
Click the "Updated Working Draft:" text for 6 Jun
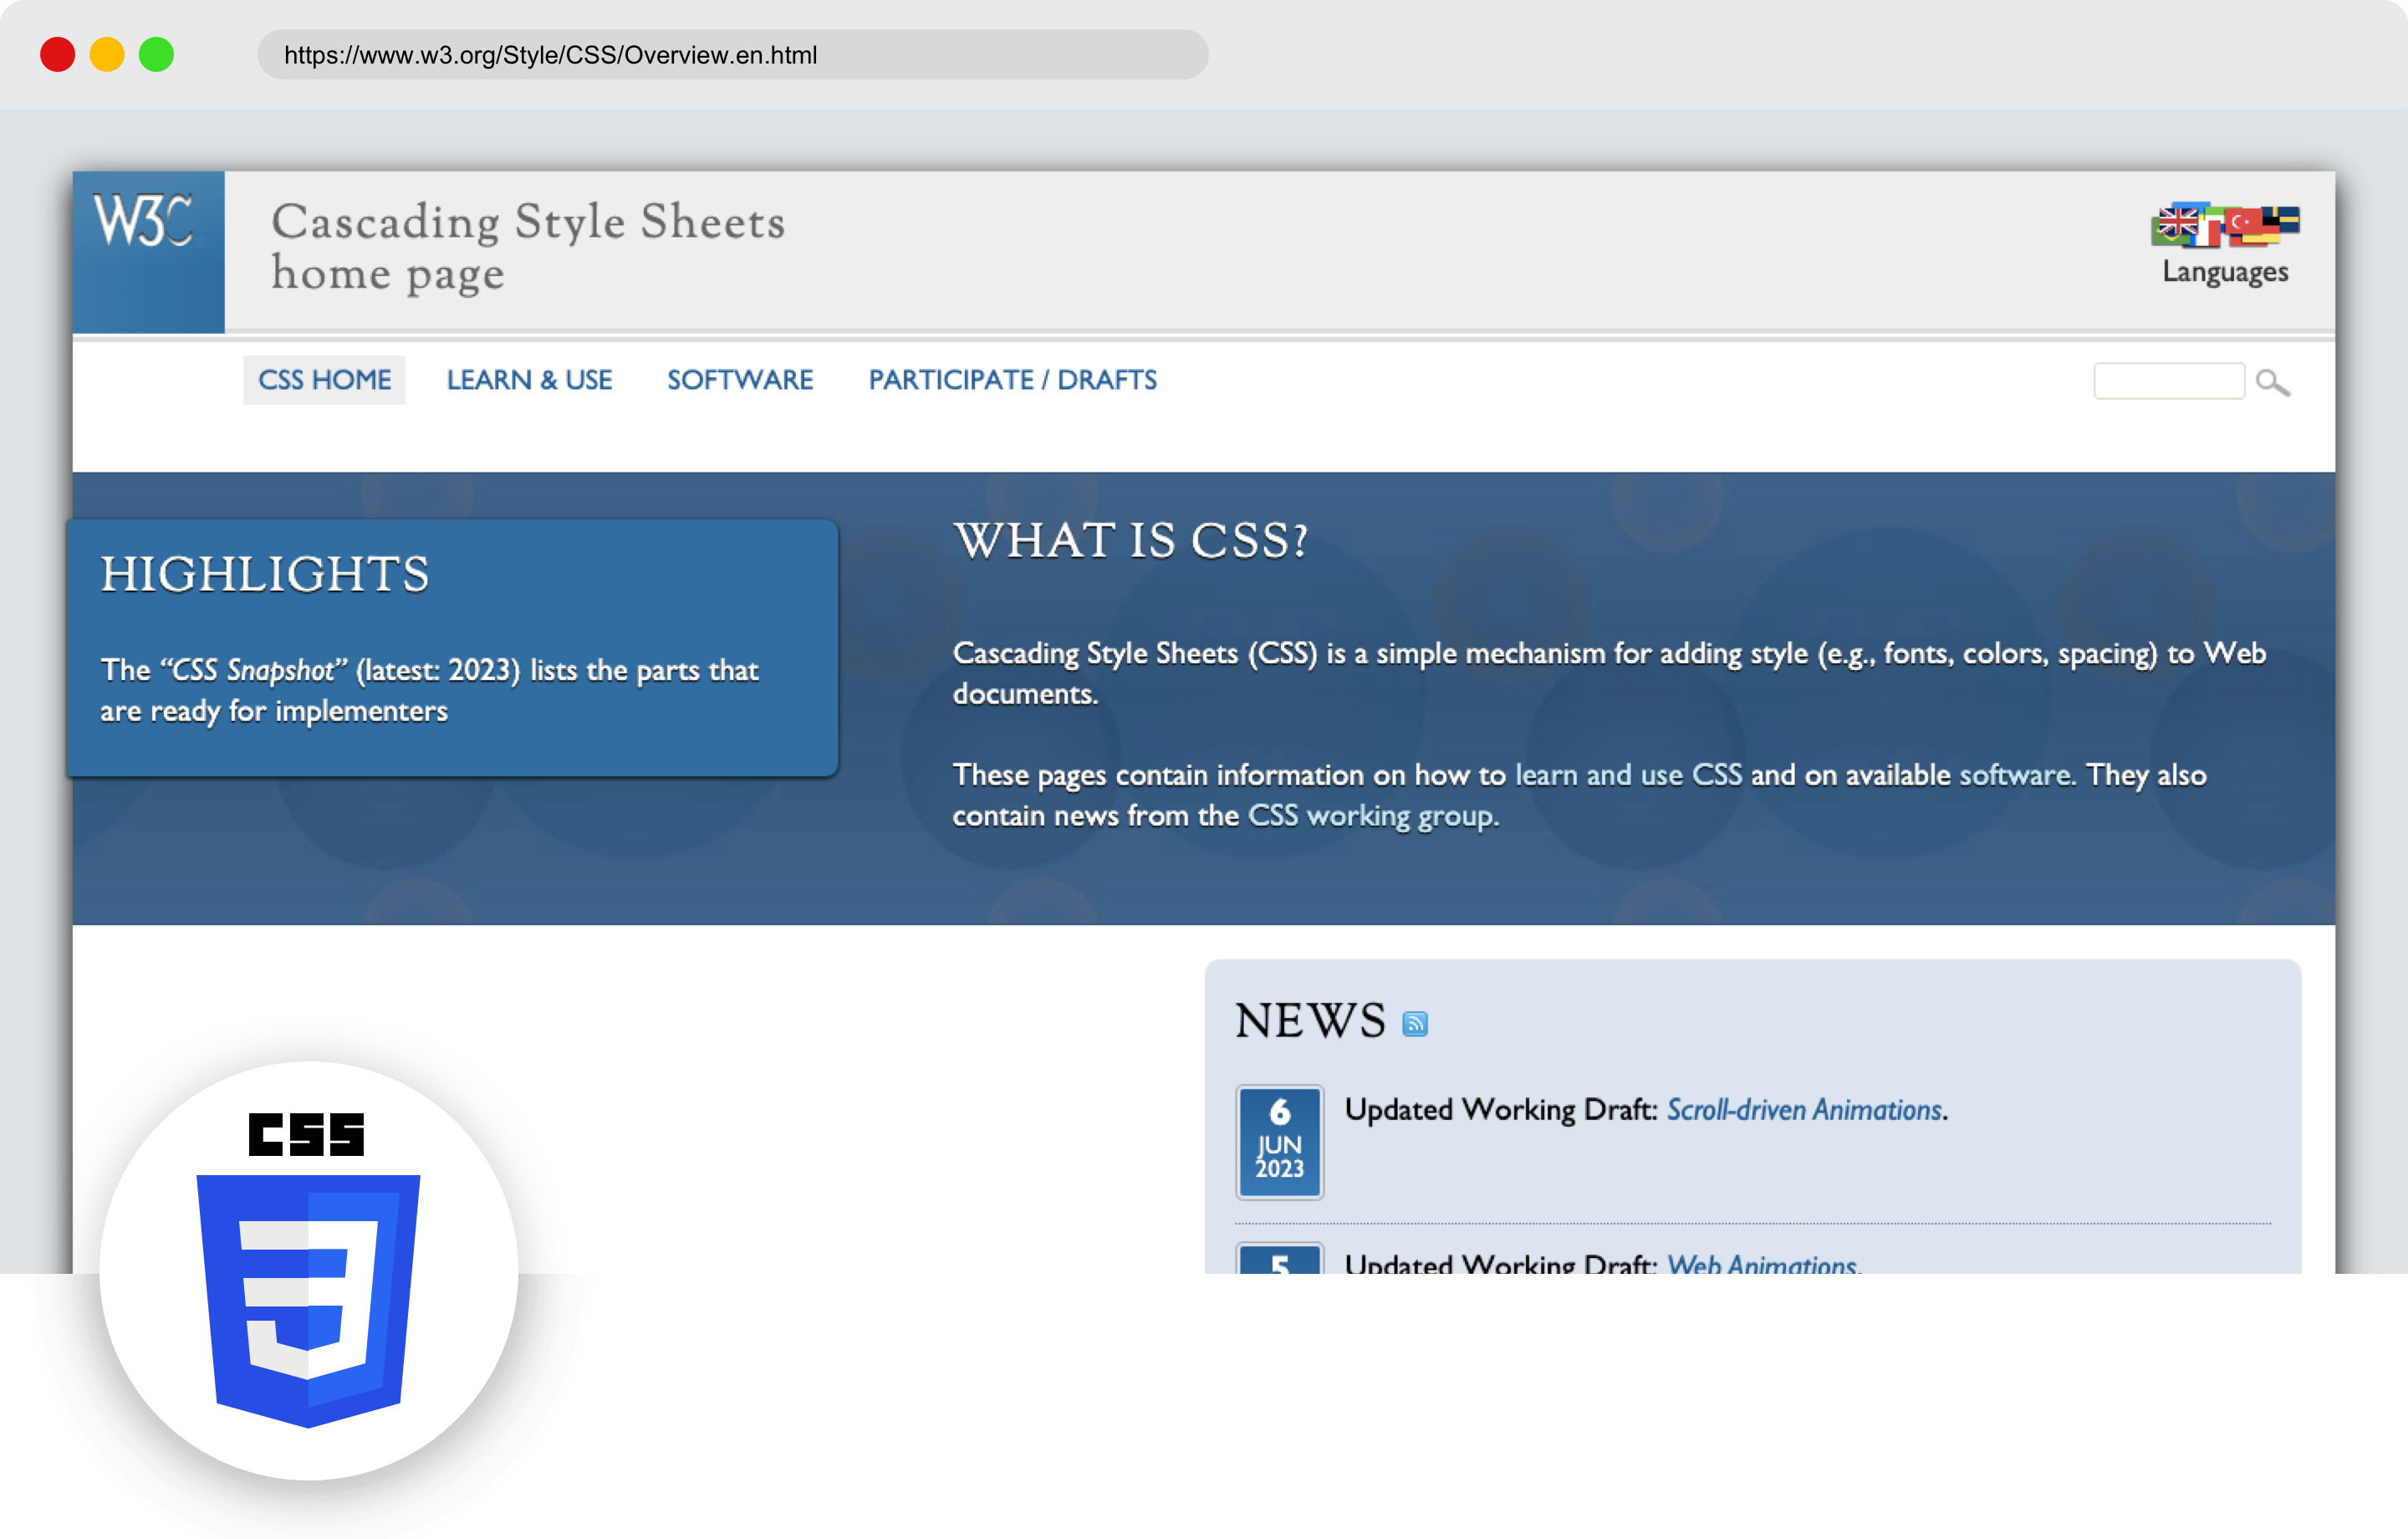point(1501,1110)
